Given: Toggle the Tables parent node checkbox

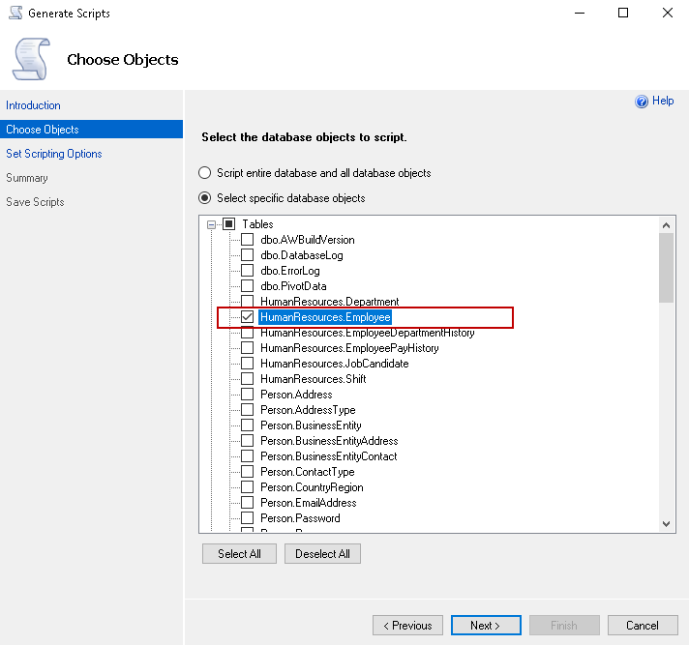Looking at the screenshot, I should [x=229, y=224].
